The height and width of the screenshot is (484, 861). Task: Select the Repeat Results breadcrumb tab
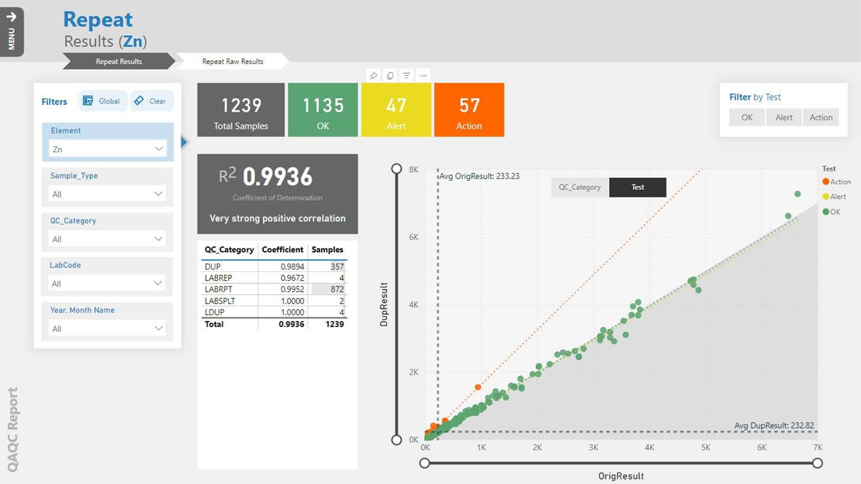[119, 61]
